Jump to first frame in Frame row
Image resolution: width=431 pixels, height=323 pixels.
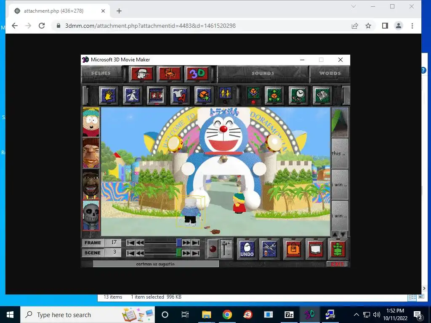coord(130,243)
